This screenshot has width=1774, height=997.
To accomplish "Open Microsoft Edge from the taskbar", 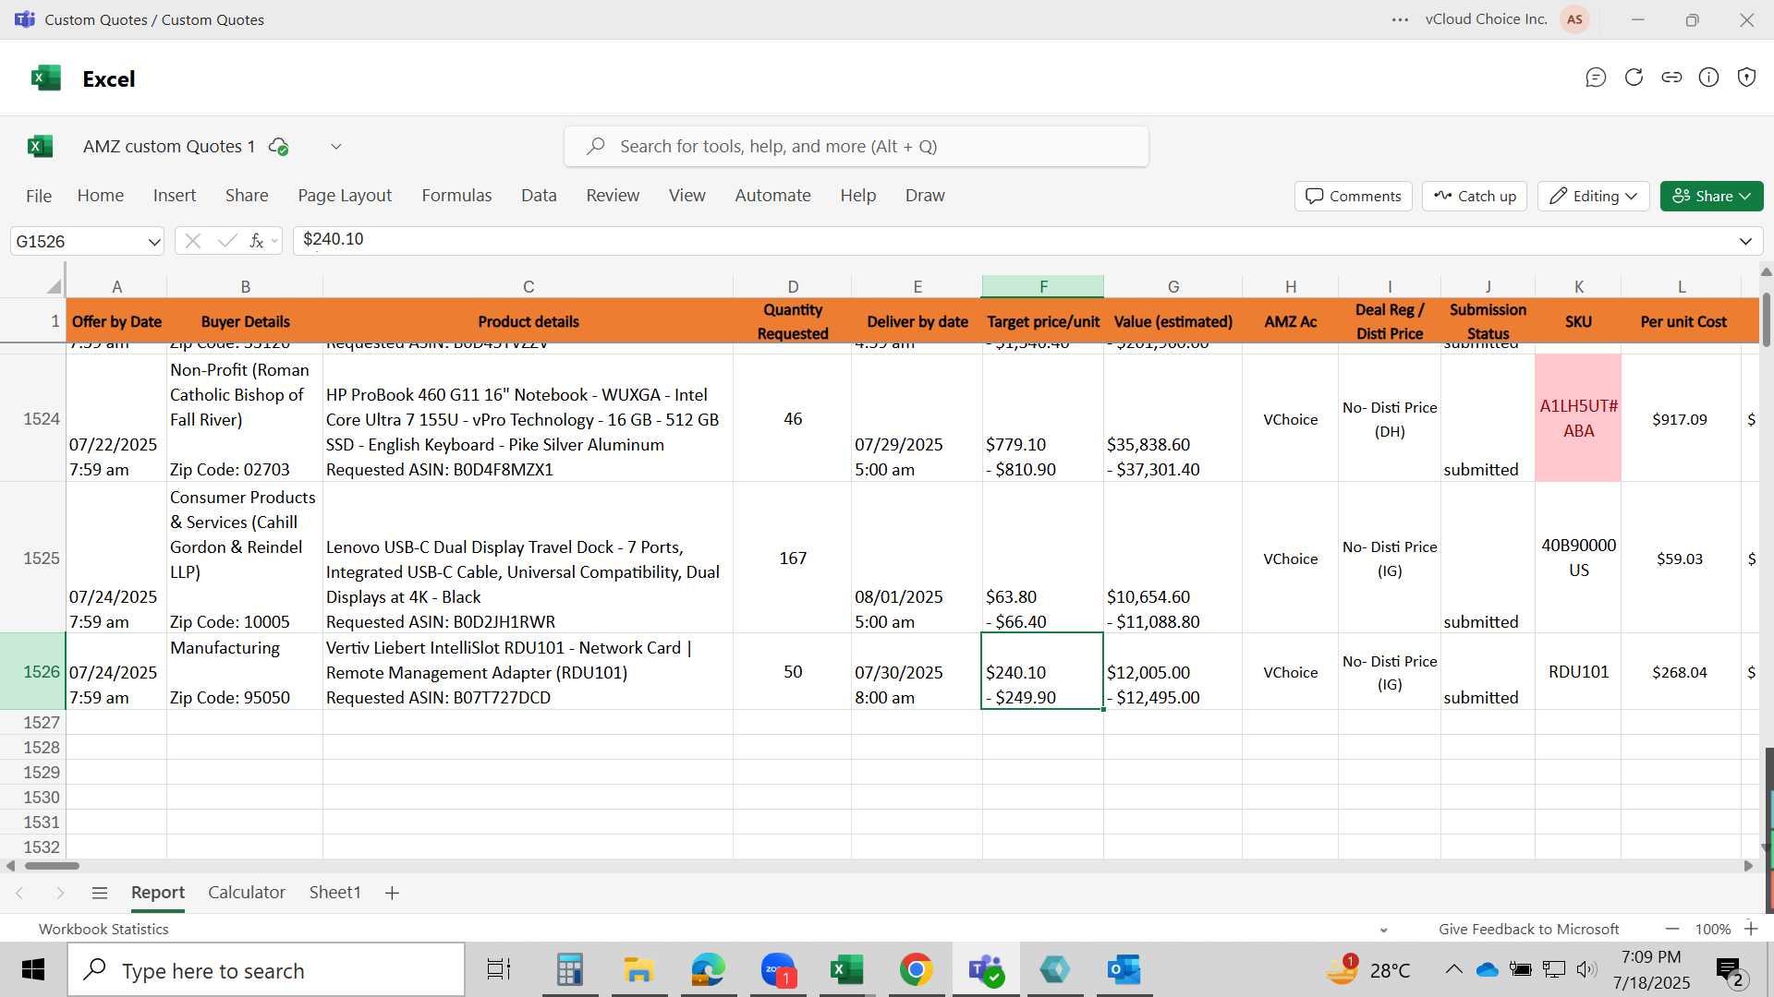I will tap(709, 970).
